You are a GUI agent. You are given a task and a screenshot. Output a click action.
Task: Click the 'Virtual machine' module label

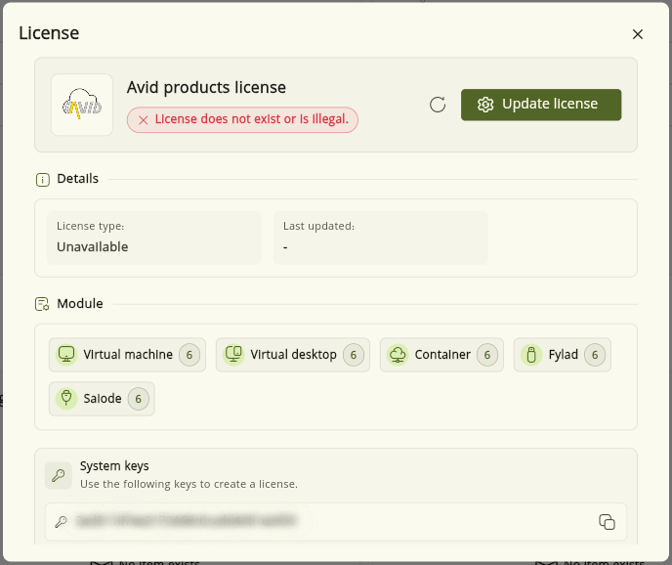point(128,355)
